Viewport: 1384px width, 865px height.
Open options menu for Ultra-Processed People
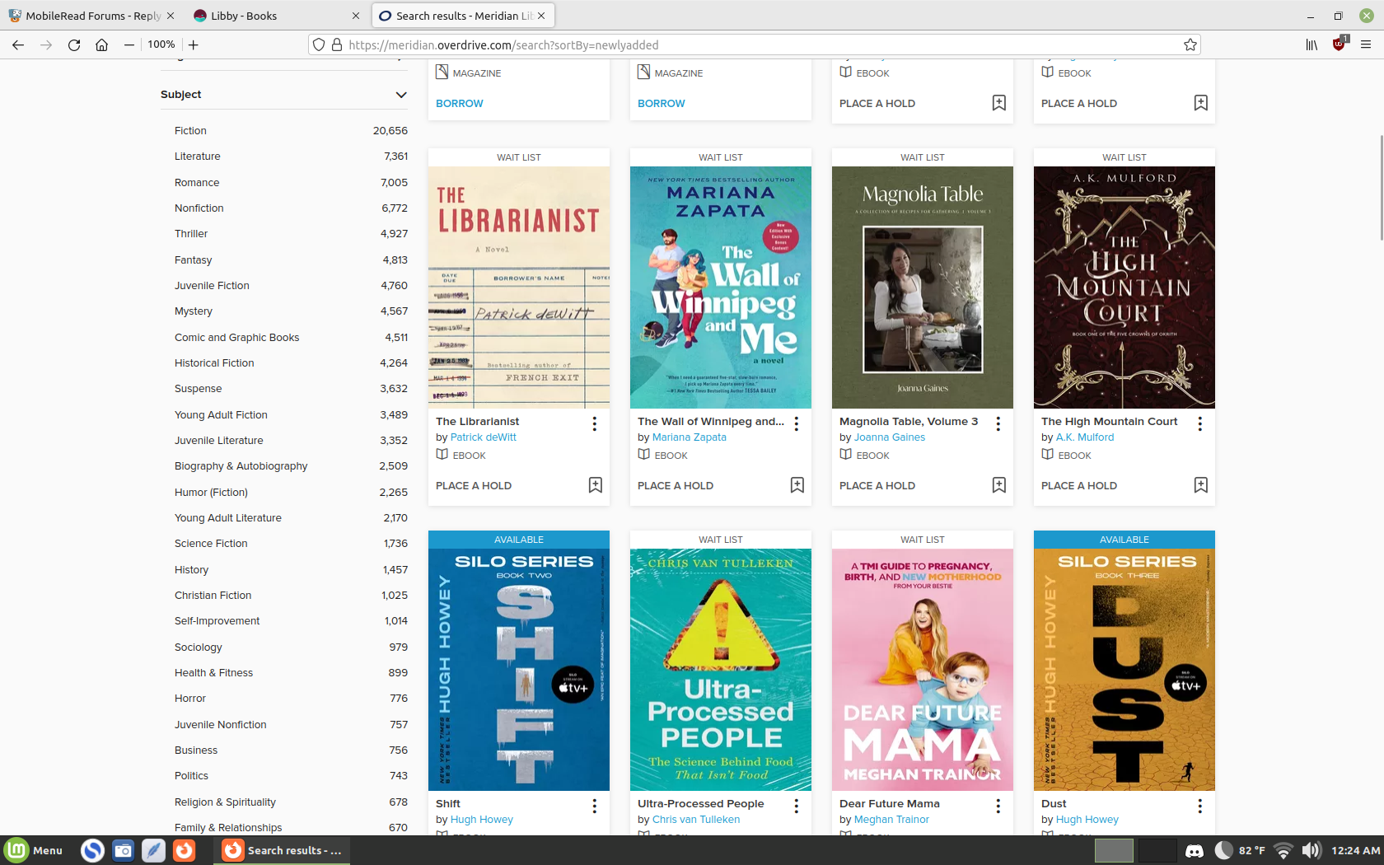point(796,806)
